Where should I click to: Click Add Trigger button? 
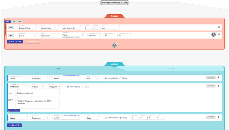15,42
